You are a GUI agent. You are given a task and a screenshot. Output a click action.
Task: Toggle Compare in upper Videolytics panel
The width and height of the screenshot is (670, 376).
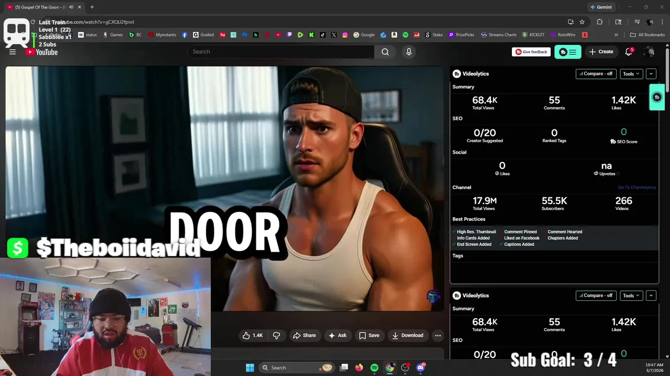(x=596, y=74)
